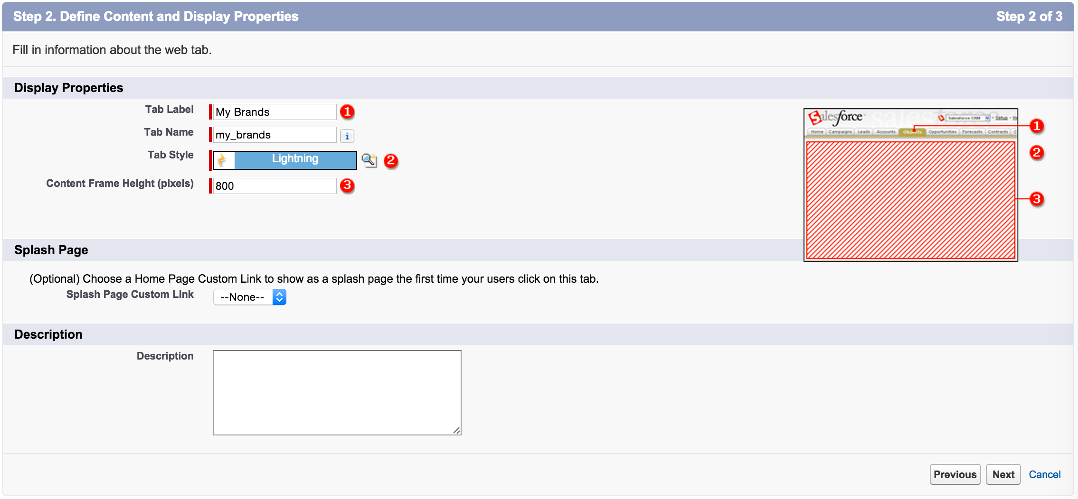Click the blue Lightning tab style swatch
The height and width of the screenshot is (499, 1078).
coord(295,160)
